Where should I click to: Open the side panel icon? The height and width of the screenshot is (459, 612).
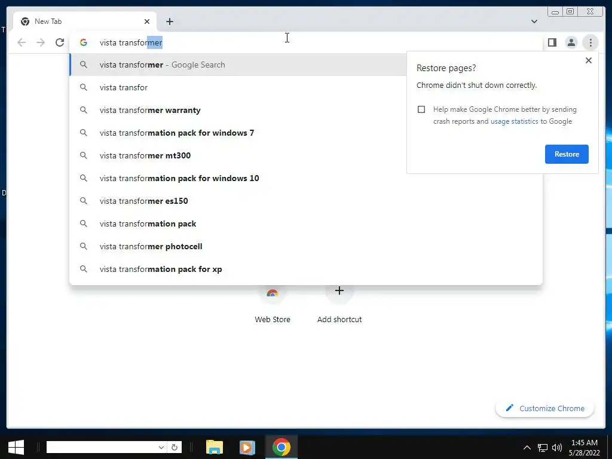[552, 42]
